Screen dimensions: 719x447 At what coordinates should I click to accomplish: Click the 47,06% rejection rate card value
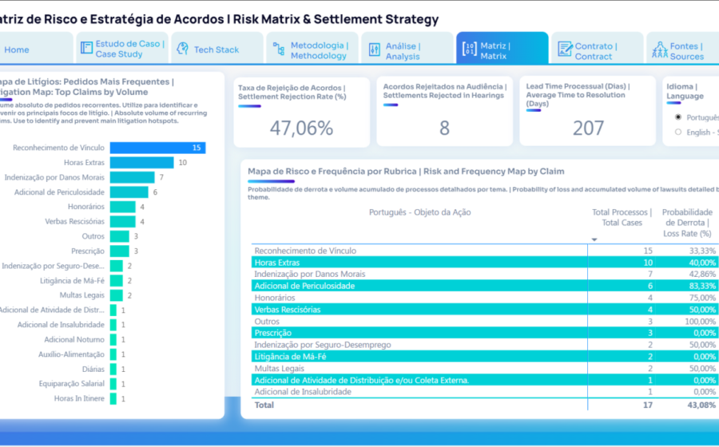tap(301, 128)
